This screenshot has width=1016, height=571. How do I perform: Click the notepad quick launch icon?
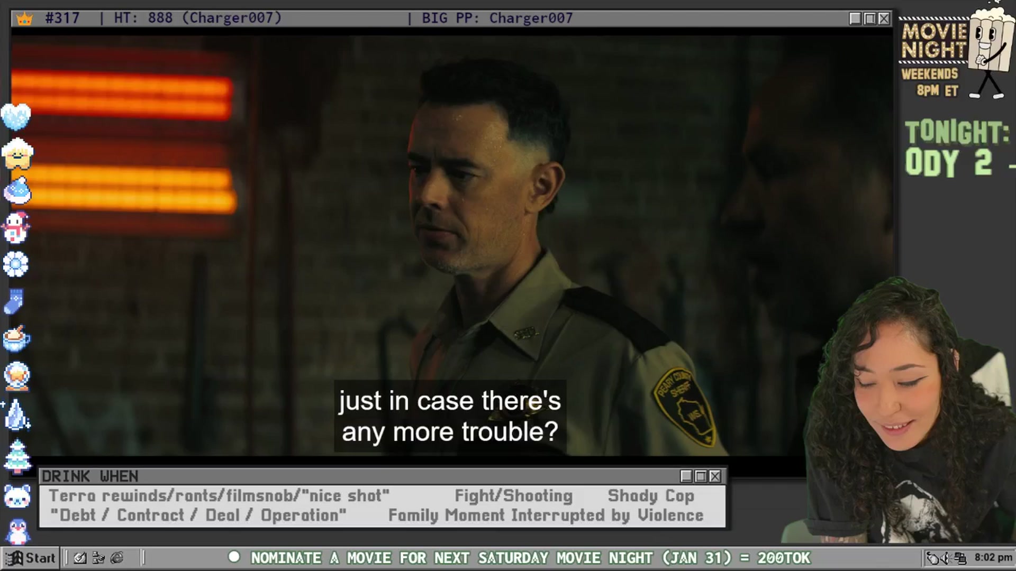80,558
